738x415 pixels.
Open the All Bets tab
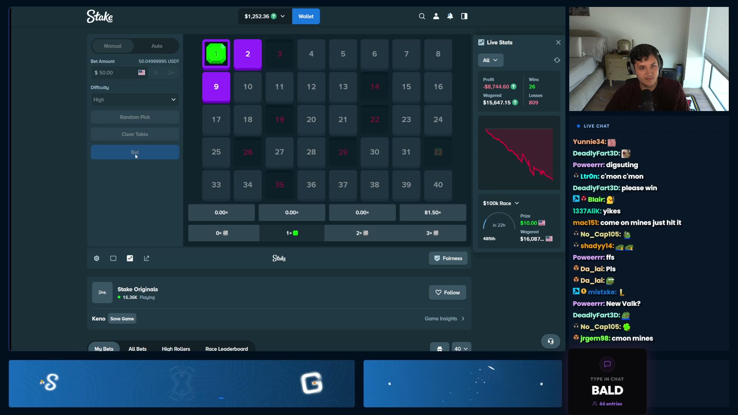pos(138,349)
